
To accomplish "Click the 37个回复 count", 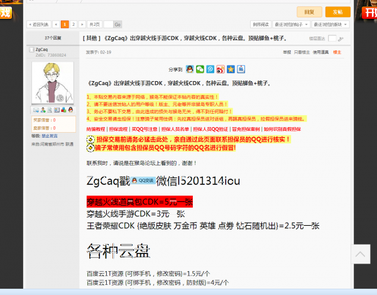I will 53,38.
